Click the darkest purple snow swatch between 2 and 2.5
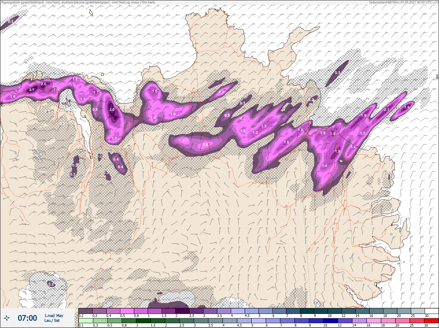Screen dimensions: 439x328 tap(183, 311)
